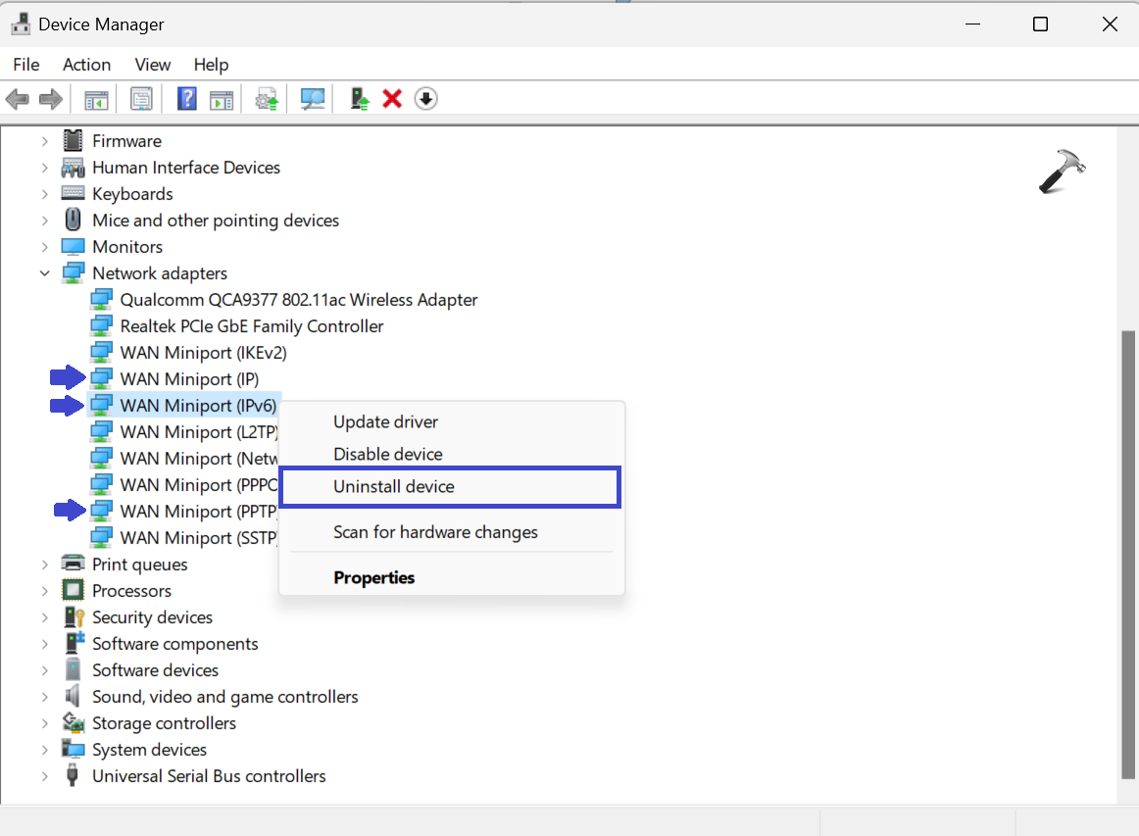Click the Properties toolbar icon
This screenshot has width=1139, height=836.
141,99
